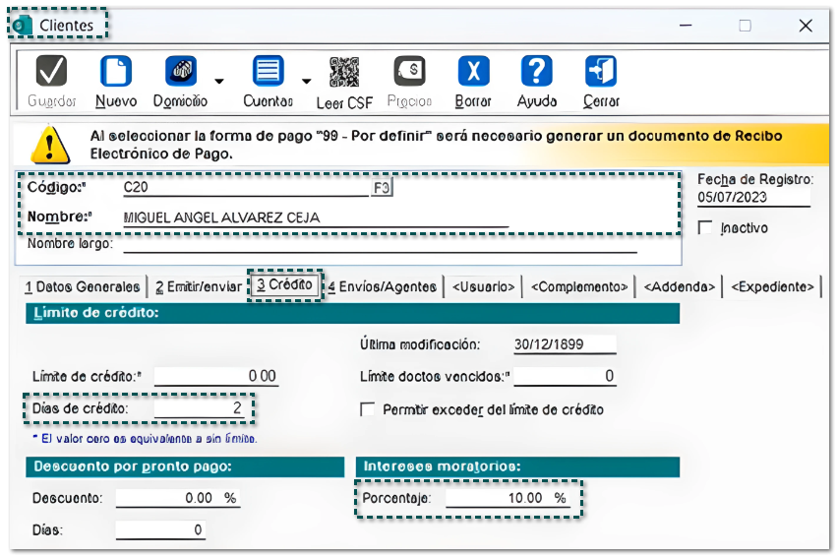
Task: Click the Última modificación date field
Action: tap(565, 344)
